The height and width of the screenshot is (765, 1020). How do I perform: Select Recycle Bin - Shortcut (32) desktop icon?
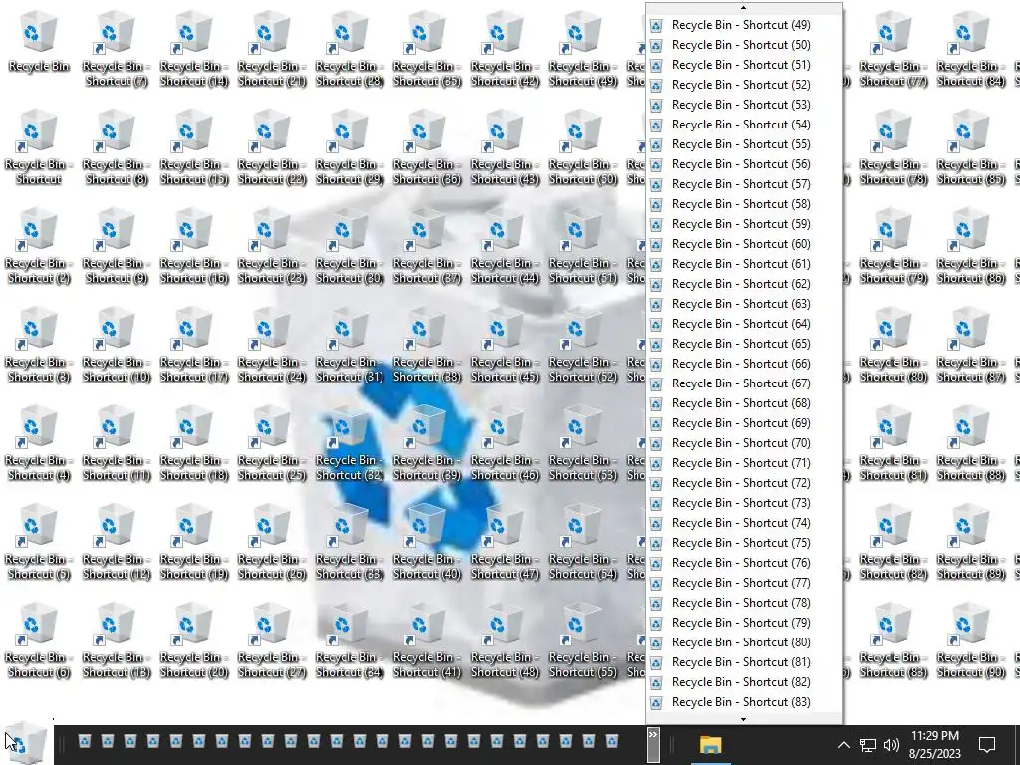click(350, 445)
